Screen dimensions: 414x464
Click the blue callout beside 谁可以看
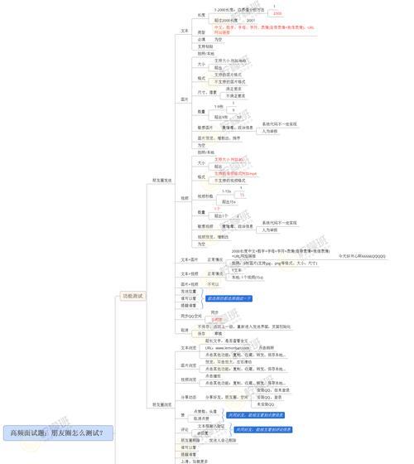229,298
